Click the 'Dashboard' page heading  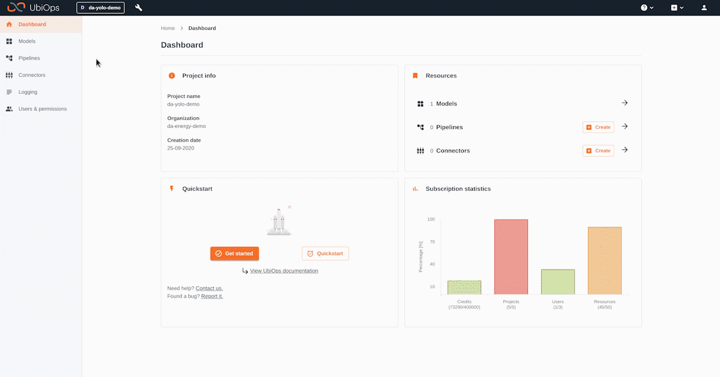[x=182, y=45]
